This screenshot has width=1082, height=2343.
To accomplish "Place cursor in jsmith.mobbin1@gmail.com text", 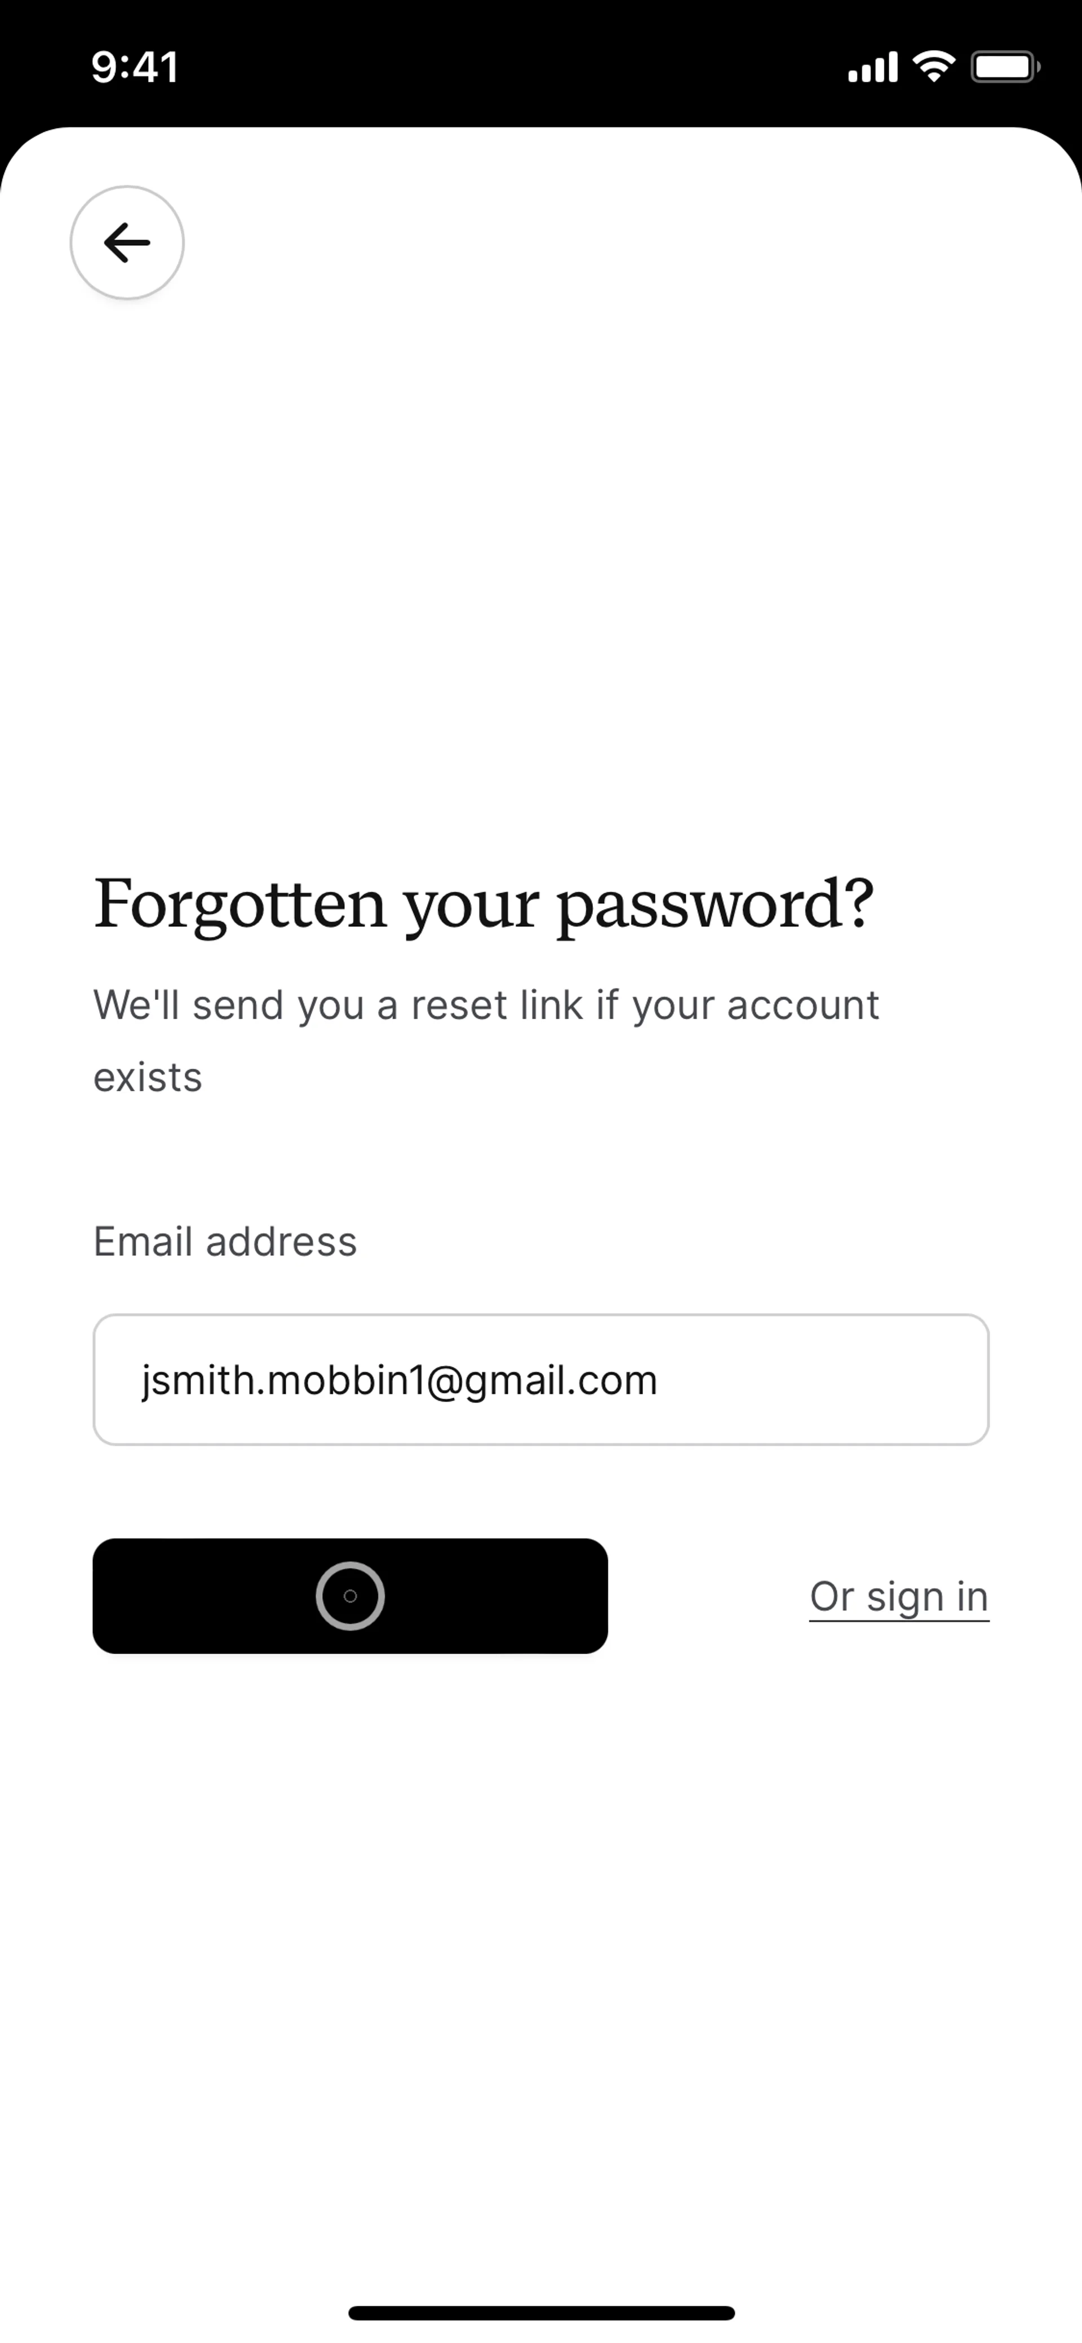I will [398, 1381].
